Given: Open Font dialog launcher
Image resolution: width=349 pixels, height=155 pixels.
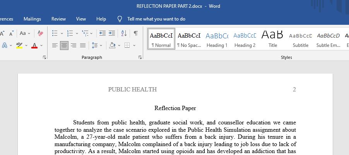Looking at the screenshot, I should tap(44, 57).
